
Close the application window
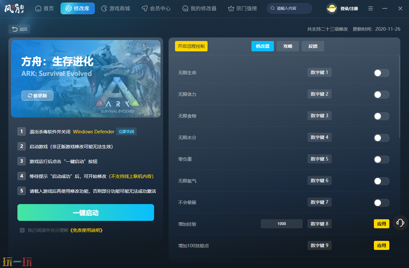(x=400, y=8)
